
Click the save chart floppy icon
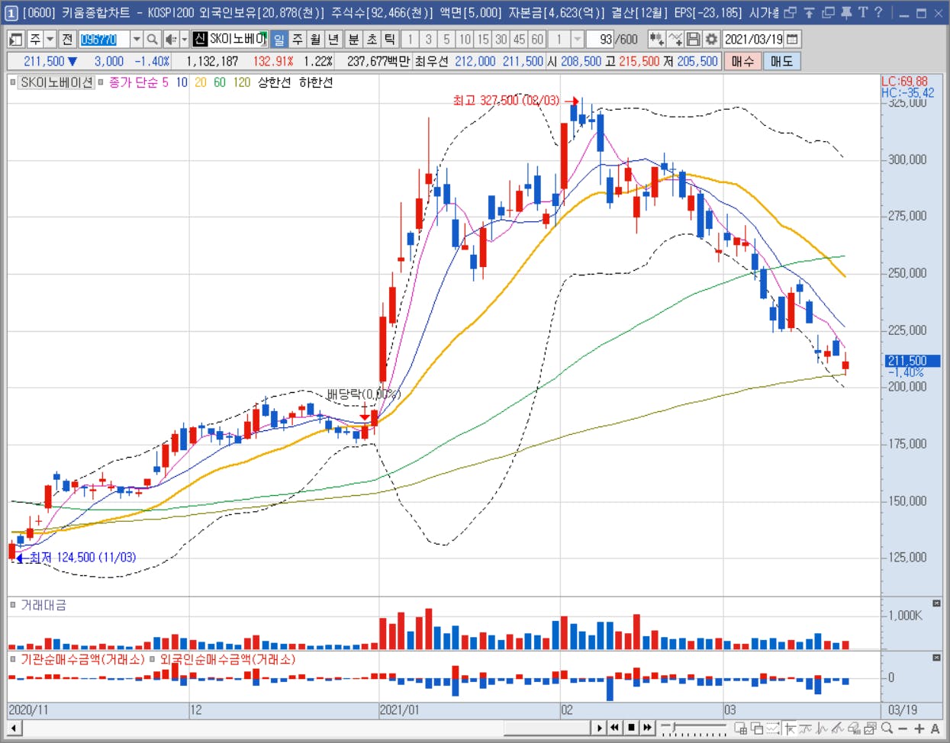[693, 39]
